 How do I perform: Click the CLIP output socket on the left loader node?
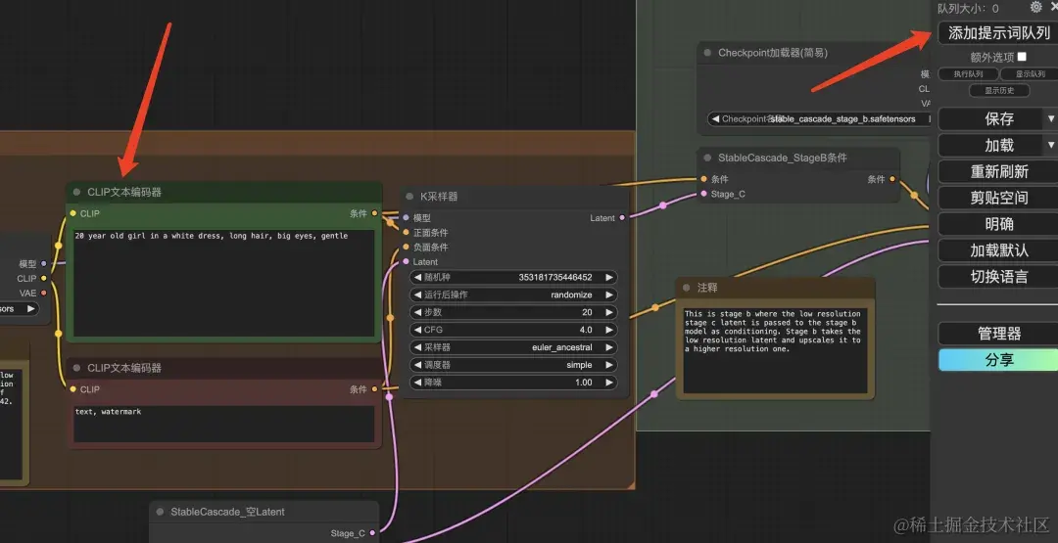[44, 278]
